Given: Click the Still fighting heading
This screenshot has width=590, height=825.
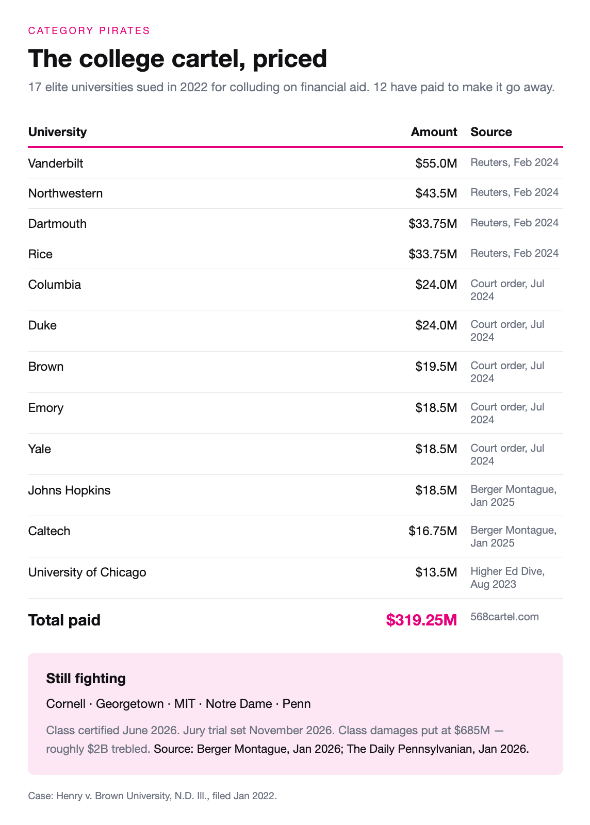Looking at the screenshot, I should pyautogui.click(x=86, y=679).
